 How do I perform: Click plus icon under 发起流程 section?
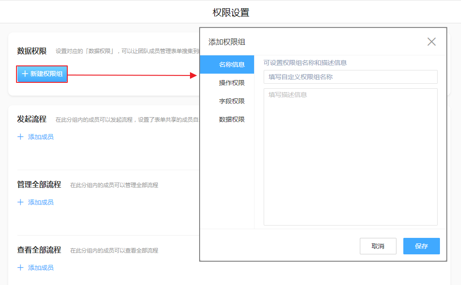coord(20,137)
